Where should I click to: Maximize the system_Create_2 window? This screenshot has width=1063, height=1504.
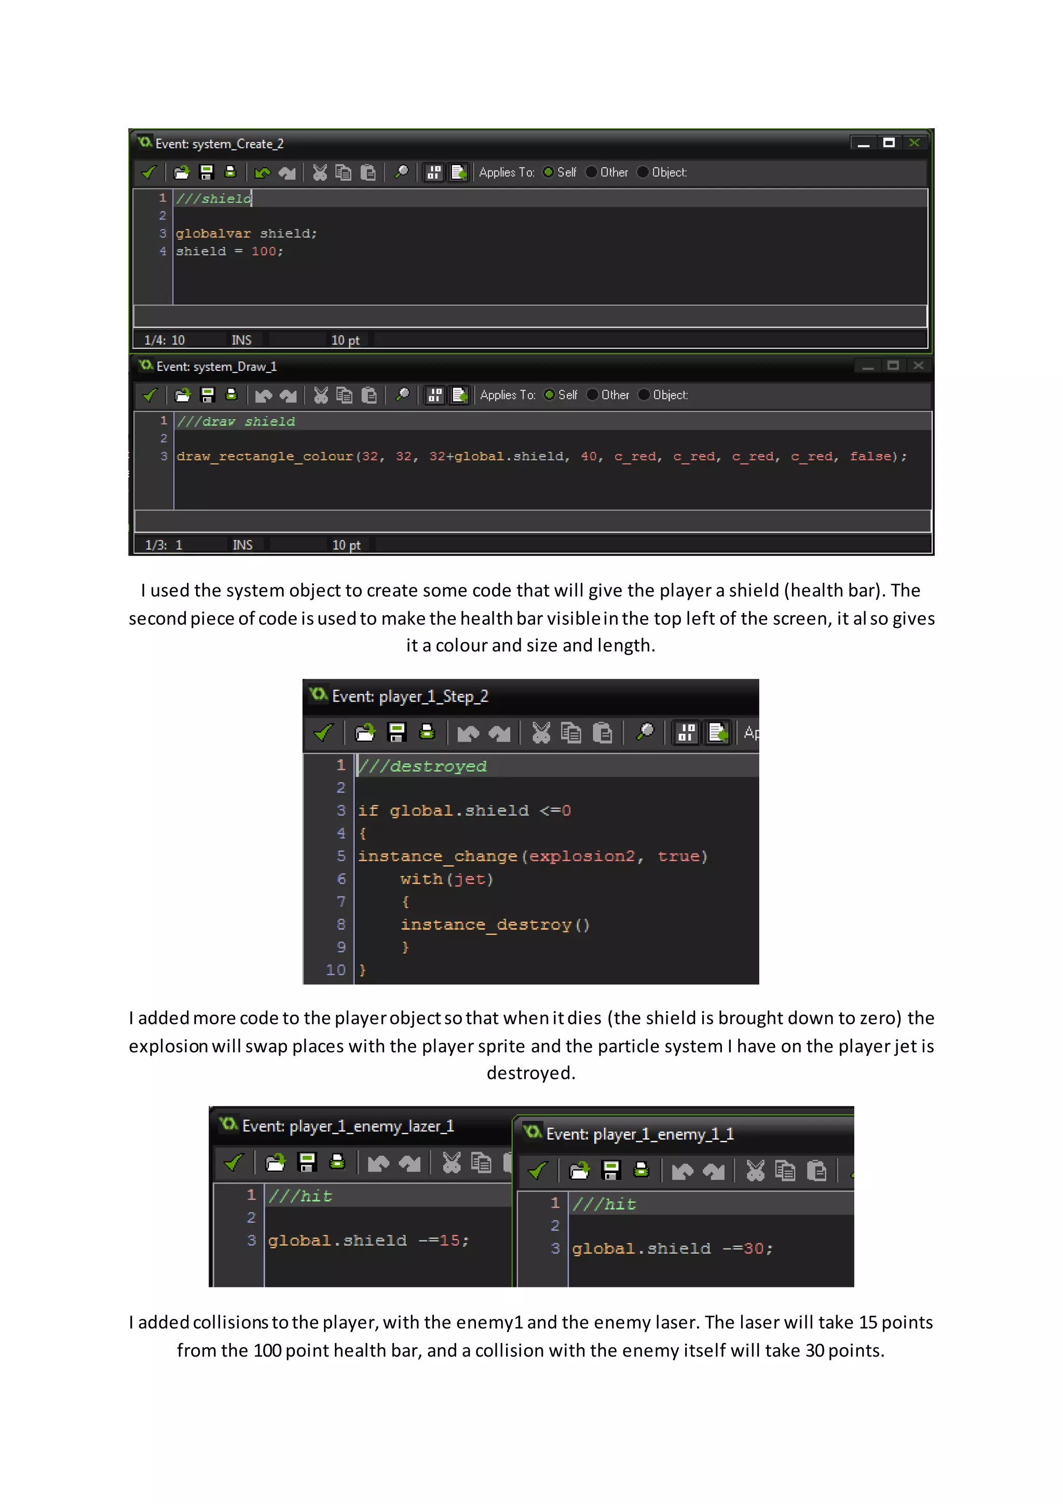pyautogui.click(x=889, y=143)
